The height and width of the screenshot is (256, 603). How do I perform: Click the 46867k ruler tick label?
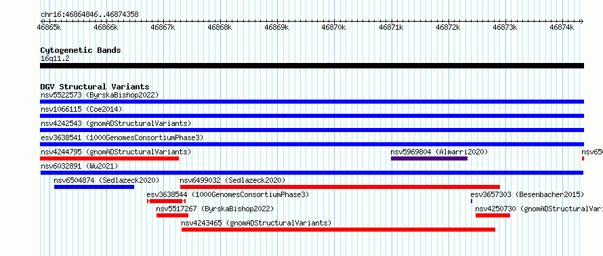pyautogui.click(x=163, y=28)
